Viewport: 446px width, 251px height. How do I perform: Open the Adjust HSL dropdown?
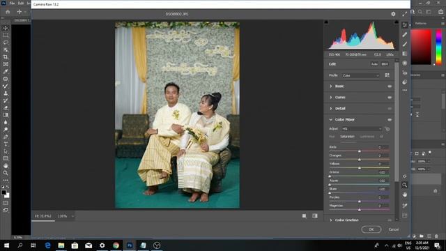(362, 129)
